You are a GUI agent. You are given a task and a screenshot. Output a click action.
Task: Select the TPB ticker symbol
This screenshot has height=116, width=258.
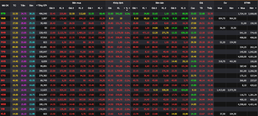point(3,52)
